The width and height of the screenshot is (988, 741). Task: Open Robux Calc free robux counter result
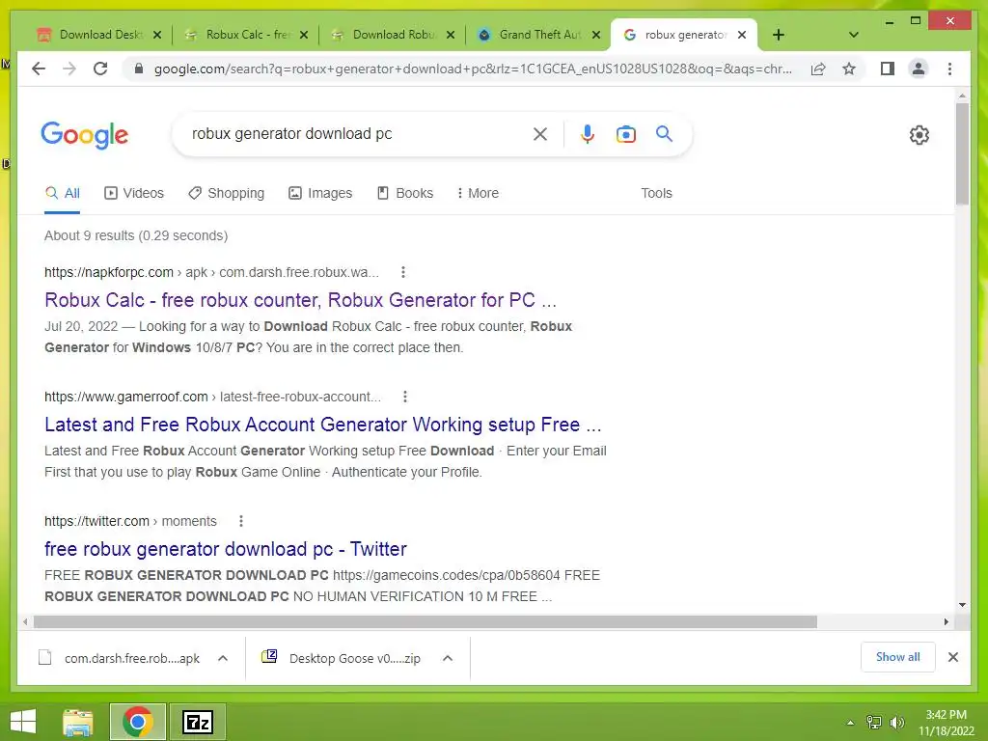pos(301,300)
